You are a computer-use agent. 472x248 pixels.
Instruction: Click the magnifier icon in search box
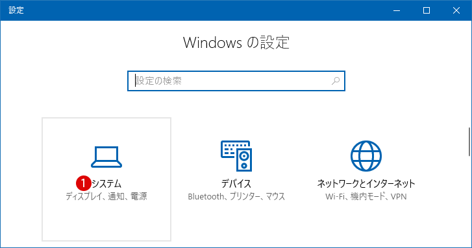click(x=336, y=81)
